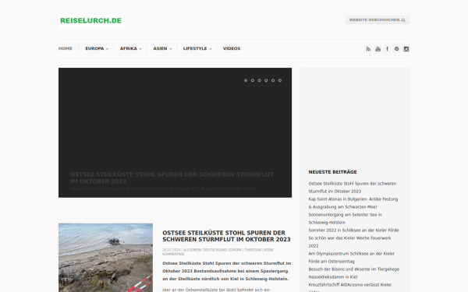This screenshot has height=292, width=468.
Task: Open sidebar post Sommer 2022 in Schilksee
Action: (x=353, y=230)
